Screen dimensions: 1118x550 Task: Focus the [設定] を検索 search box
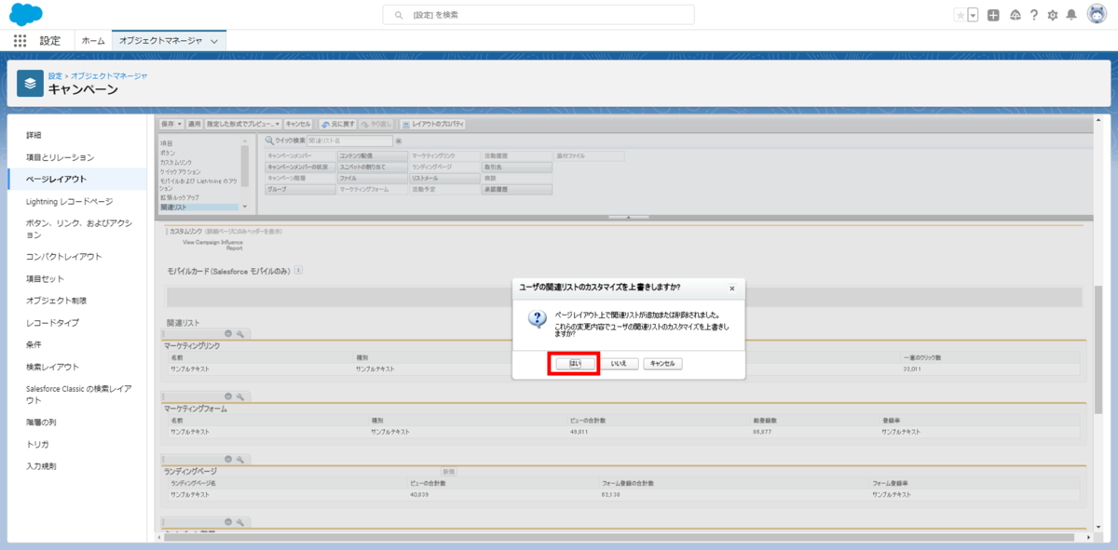pyautogui.click(x=538, y=15)
